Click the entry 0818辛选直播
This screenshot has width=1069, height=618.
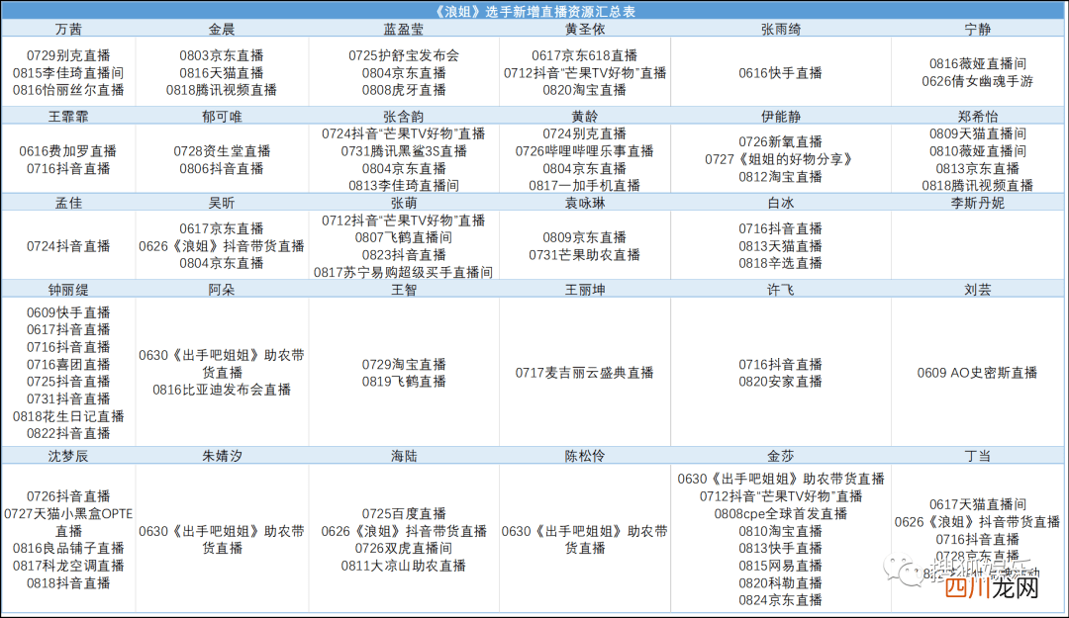pyautogui.click(x=781, y=263)
